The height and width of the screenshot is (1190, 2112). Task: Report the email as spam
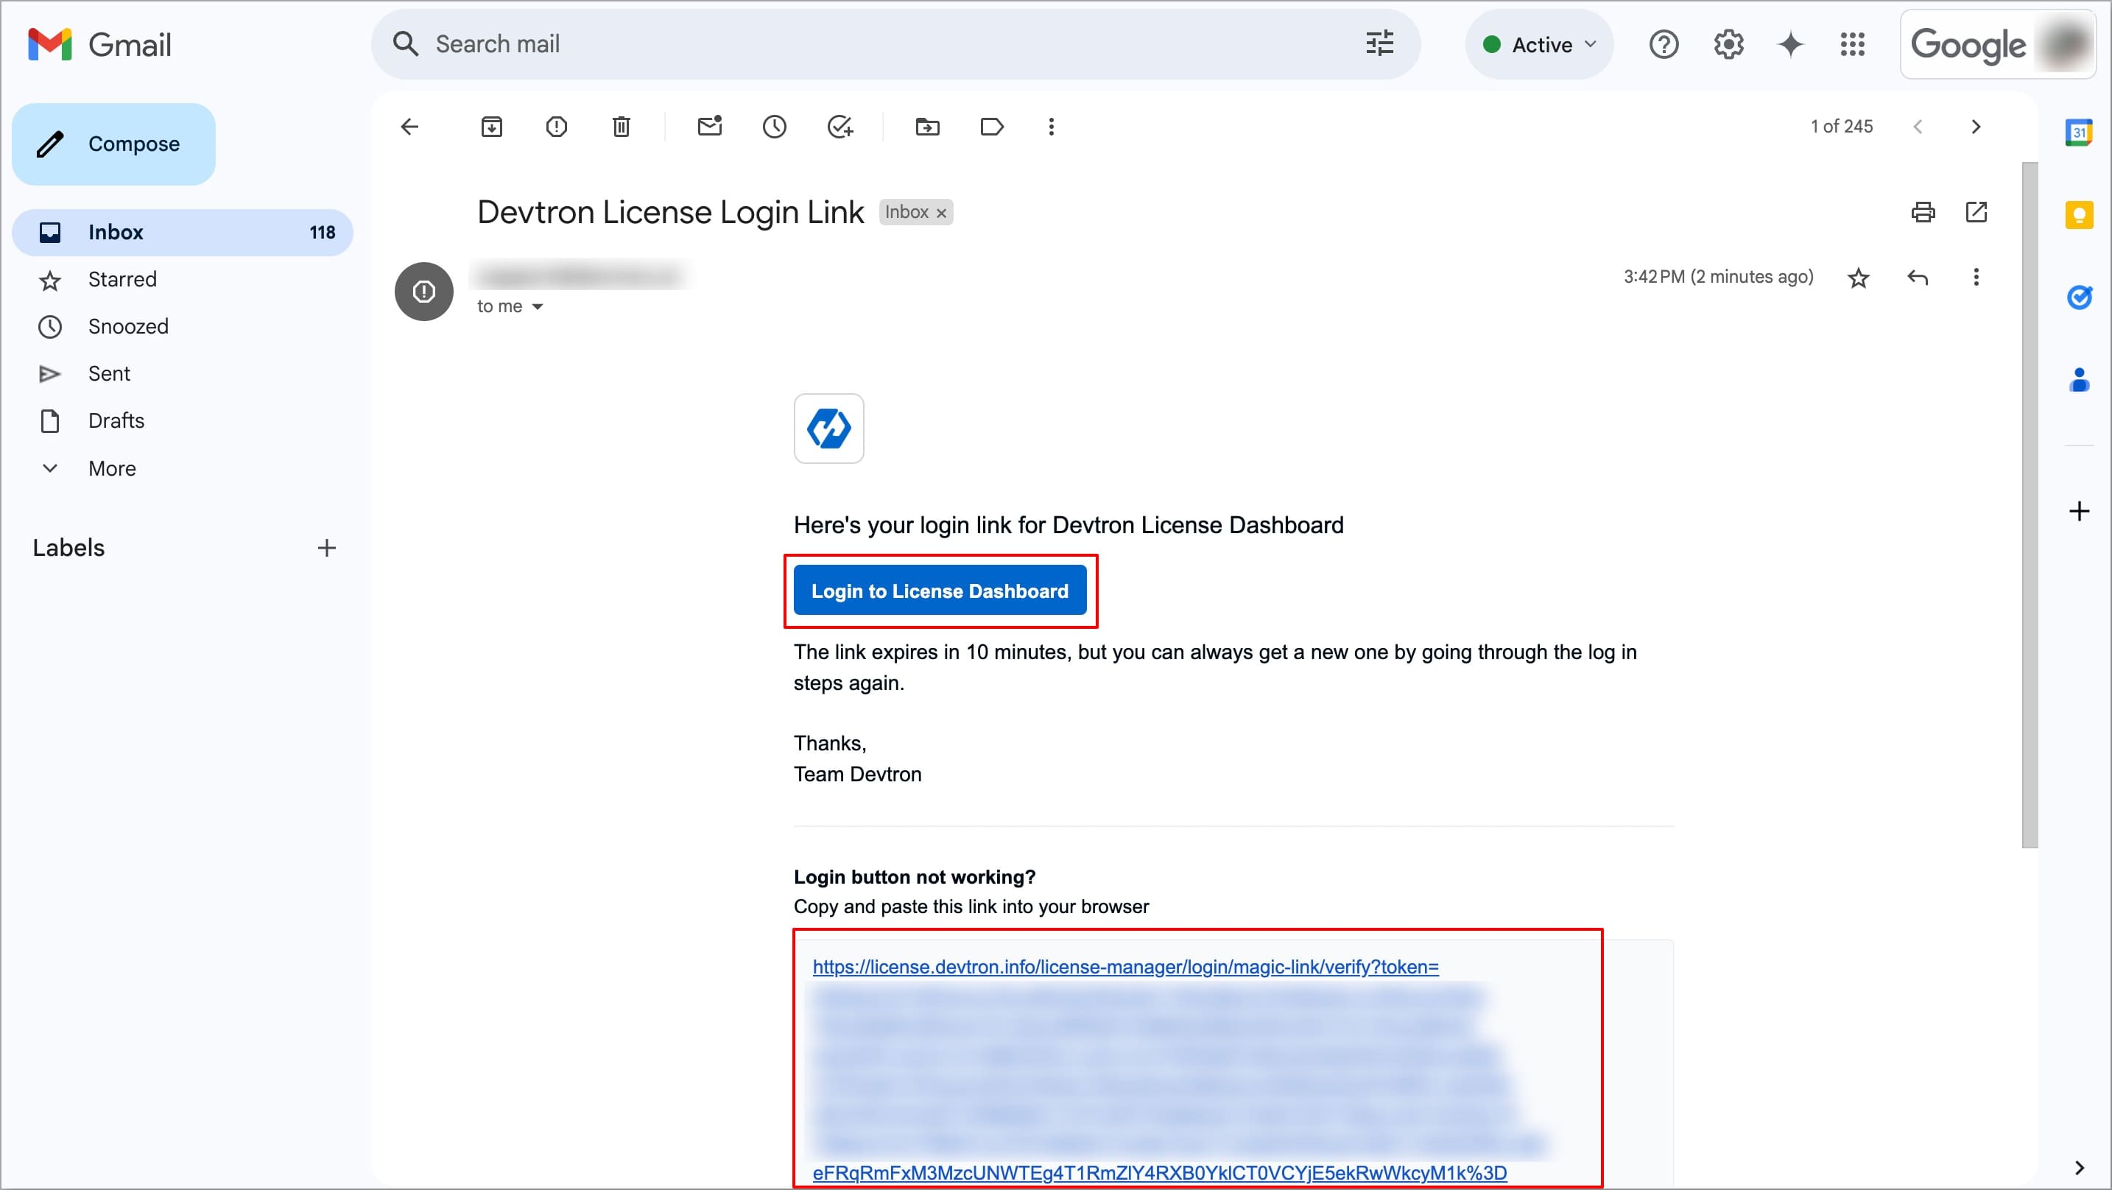(x=557, y=127)
